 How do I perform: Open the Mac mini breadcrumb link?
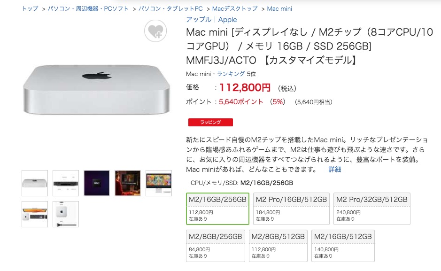[279, 9]
